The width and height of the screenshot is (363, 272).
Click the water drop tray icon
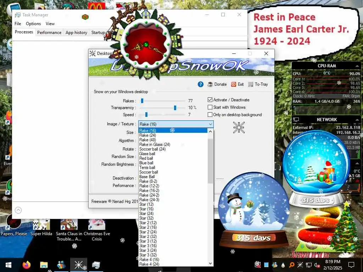pos(283,265)
